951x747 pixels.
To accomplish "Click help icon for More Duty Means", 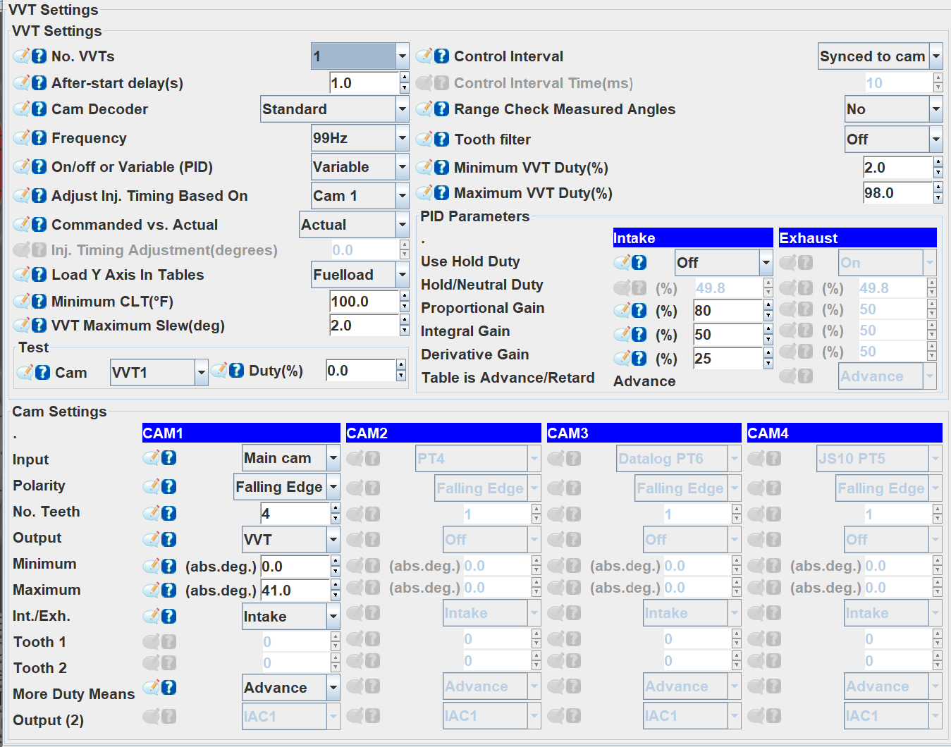I will click(x=169, y=688).
